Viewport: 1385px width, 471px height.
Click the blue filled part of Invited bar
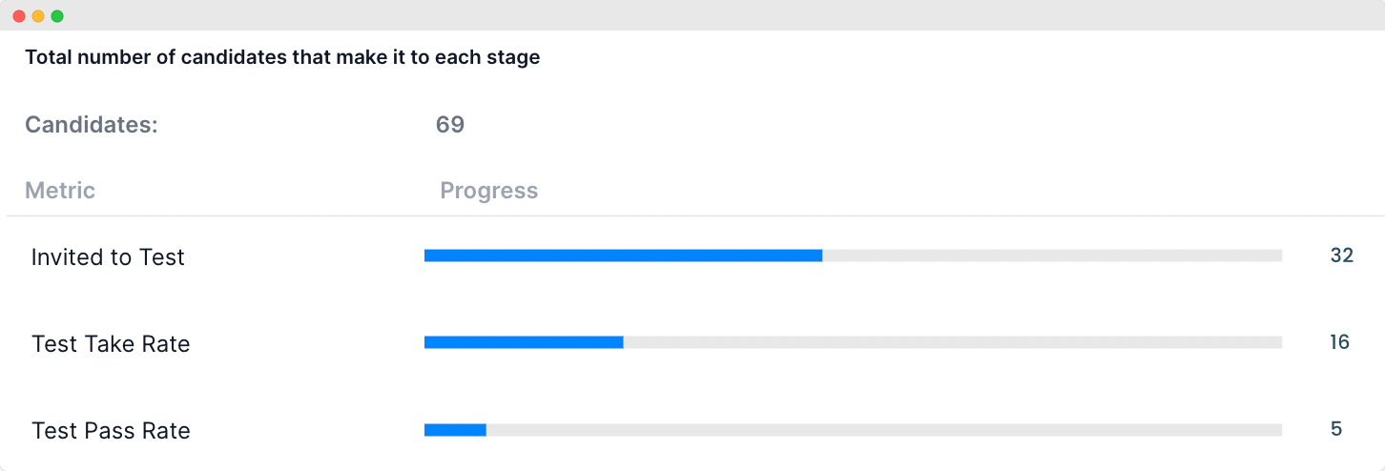pos(623,256)
